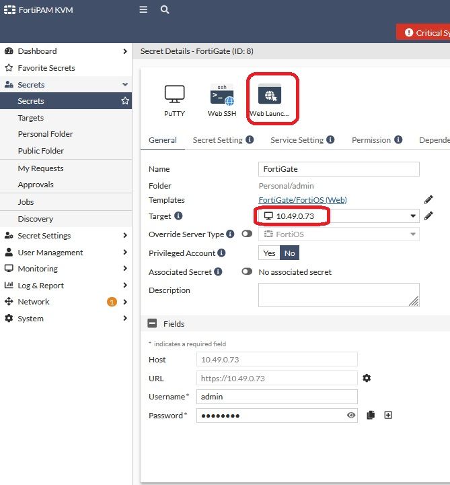Click the Dashboard gauge icon
This screenshot has height=485, width=450.
click(x=9, y=51)
